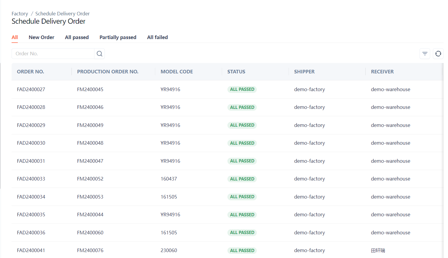Click the RECEIVER column header

pyautogui.click(x=382, y=72)
